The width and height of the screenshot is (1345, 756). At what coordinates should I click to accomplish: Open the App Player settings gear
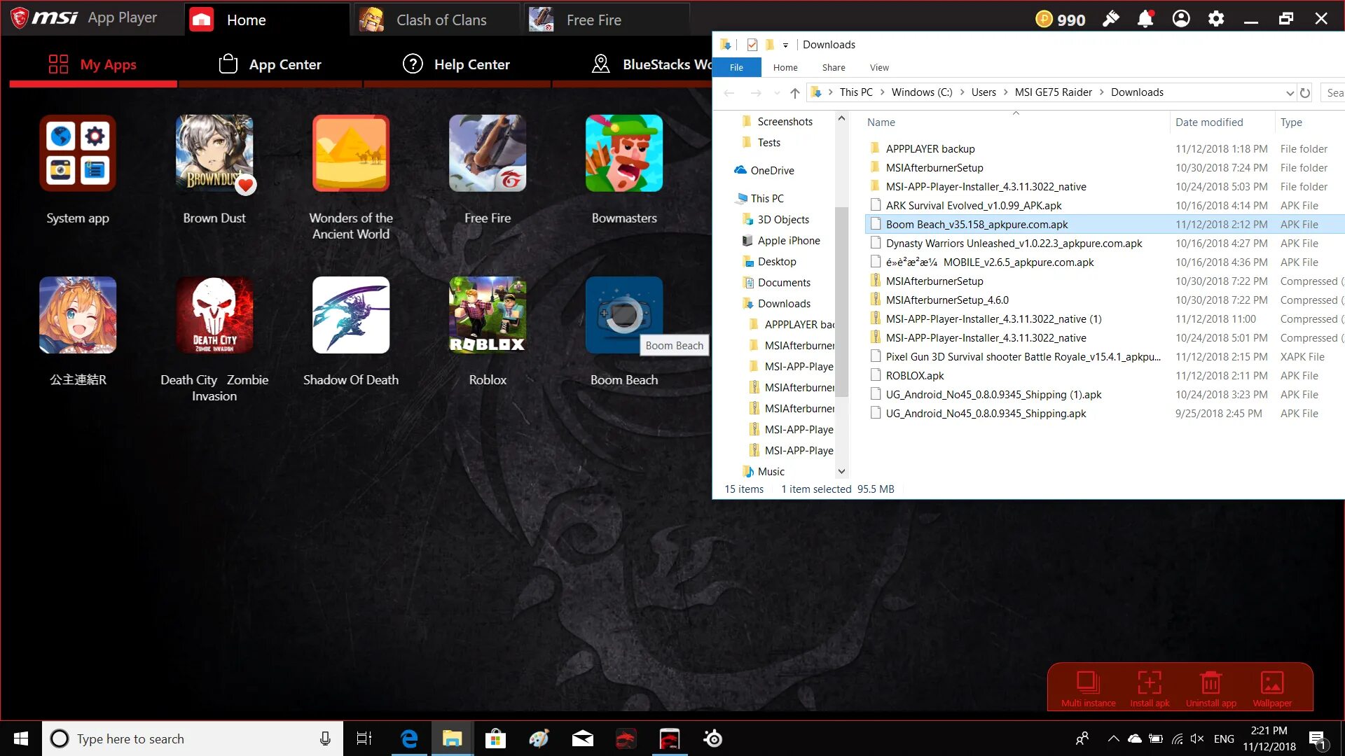click(1216, 19)
